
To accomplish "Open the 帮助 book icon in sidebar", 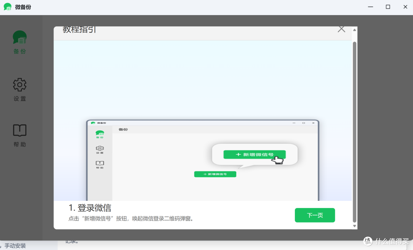I will (20, 130).
